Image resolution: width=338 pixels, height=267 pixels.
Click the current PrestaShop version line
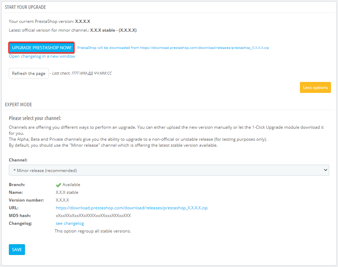[49, 21]
